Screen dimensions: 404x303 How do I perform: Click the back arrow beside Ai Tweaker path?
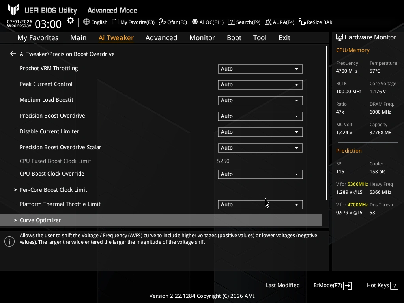click(13, 54)
